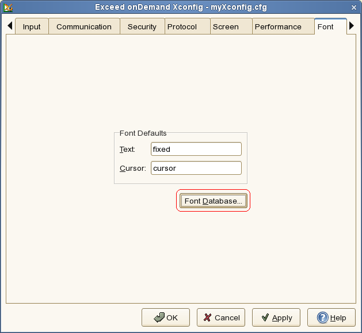Select the Font tab
The height and width of the screenshot is (333, 362).
coord(325,27)
